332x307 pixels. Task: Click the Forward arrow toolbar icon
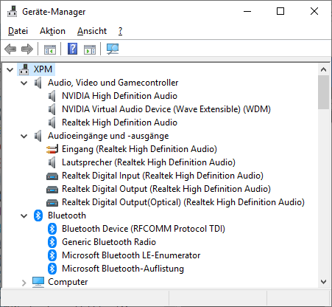point(27,49)
